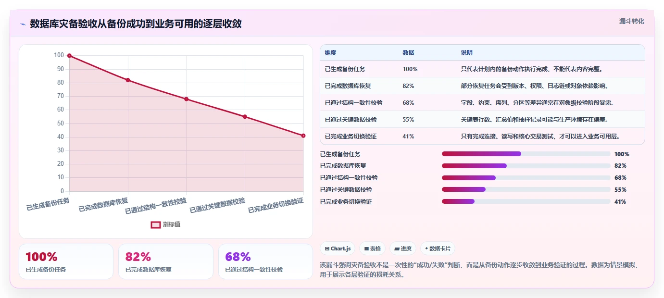Image resolution: width=664 pixels, height=298 pixels.
Task: Click x-axis label 已生成备份任务
Action: pyautogui.click(x=48, y=204)
